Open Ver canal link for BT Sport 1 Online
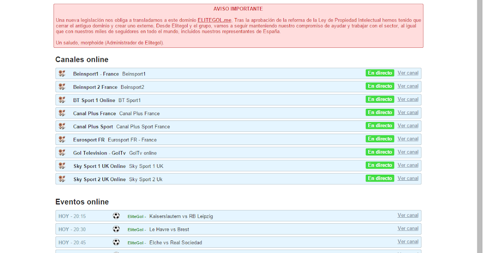The height and width of the screenshot is (253, 483). point(408,100)
